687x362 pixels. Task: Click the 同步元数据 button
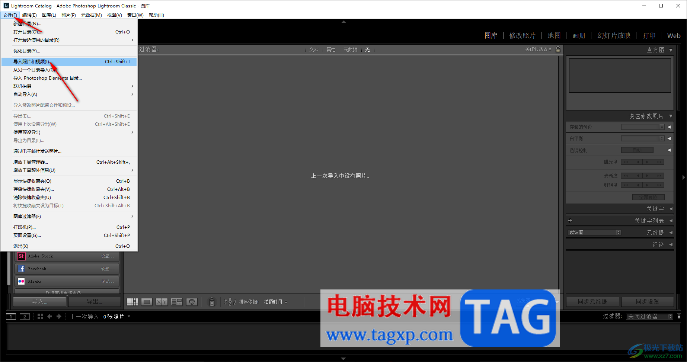pos(592,302)
